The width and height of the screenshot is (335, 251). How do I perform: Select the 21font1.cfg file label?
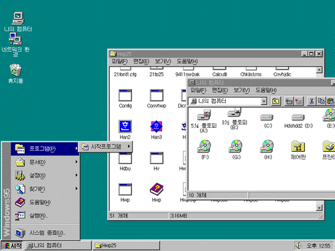point(125,74)
